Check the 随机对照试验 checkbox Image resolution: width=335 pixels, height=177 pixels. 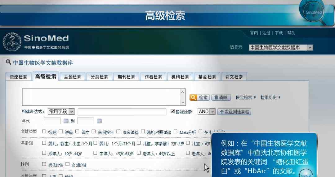(x=143, y=132)
